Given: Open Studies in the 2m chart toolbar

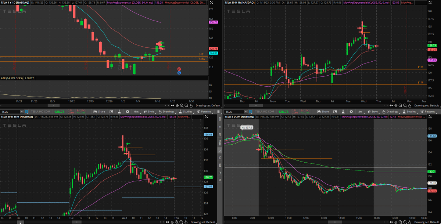Looking at the screenshot, I should [410, 111].
